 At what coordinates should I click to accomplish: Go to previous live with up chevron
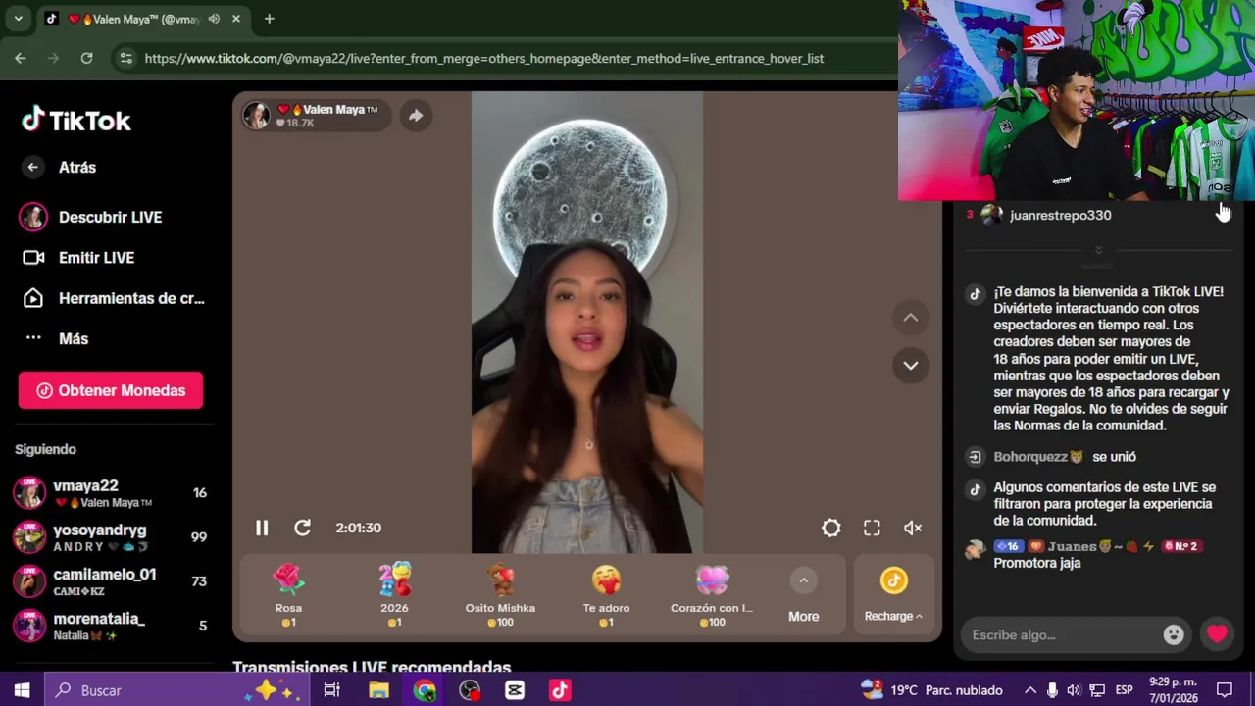[911, 317]
